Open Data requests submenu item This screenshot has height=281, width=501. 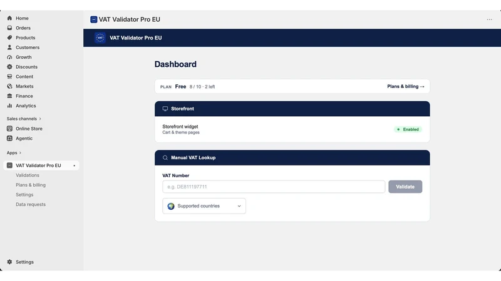pos(31,204)
